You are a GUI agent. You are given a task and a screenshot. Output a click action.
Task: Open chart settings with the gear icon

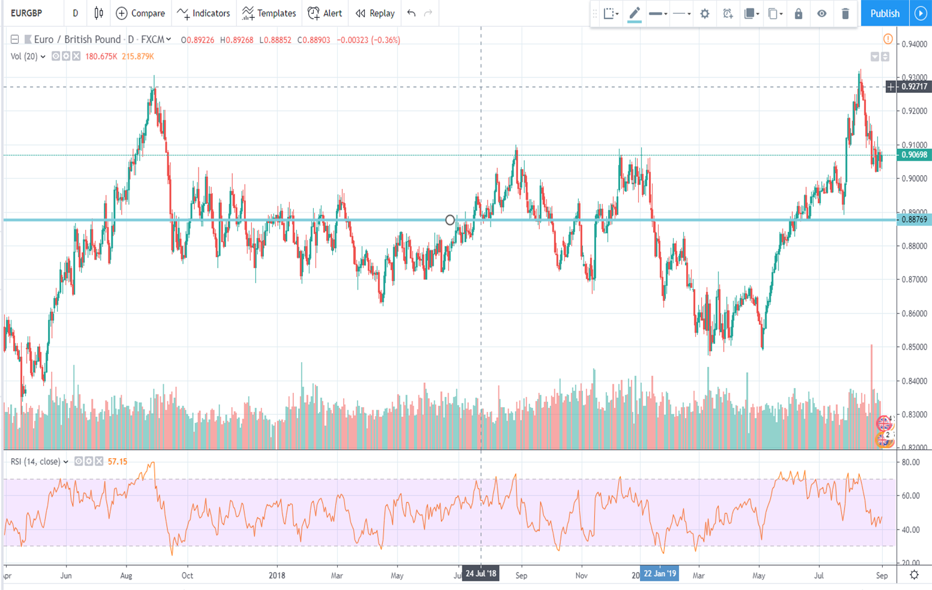tap(705, 13)
